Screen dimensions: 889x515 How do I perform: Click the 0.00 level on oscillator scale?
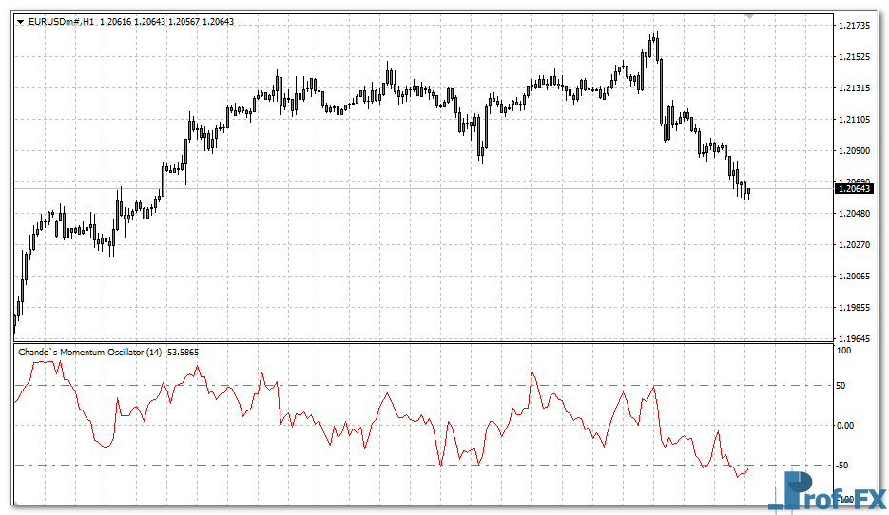(845, 425)
